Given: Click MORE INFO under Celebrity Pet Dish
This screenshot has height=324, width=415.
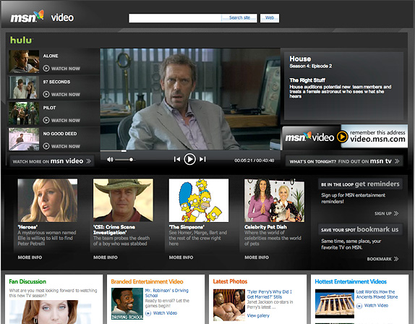Looking at the screenshot, I should pyautogui.click(x=257, y=257).
